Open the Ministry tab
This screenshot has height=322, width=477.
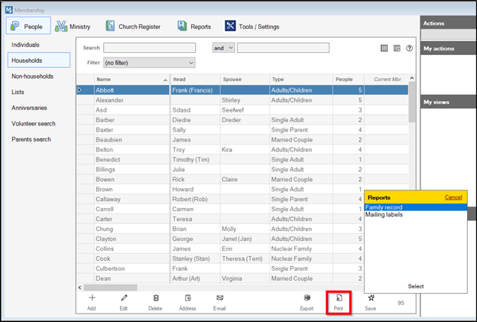73,27
